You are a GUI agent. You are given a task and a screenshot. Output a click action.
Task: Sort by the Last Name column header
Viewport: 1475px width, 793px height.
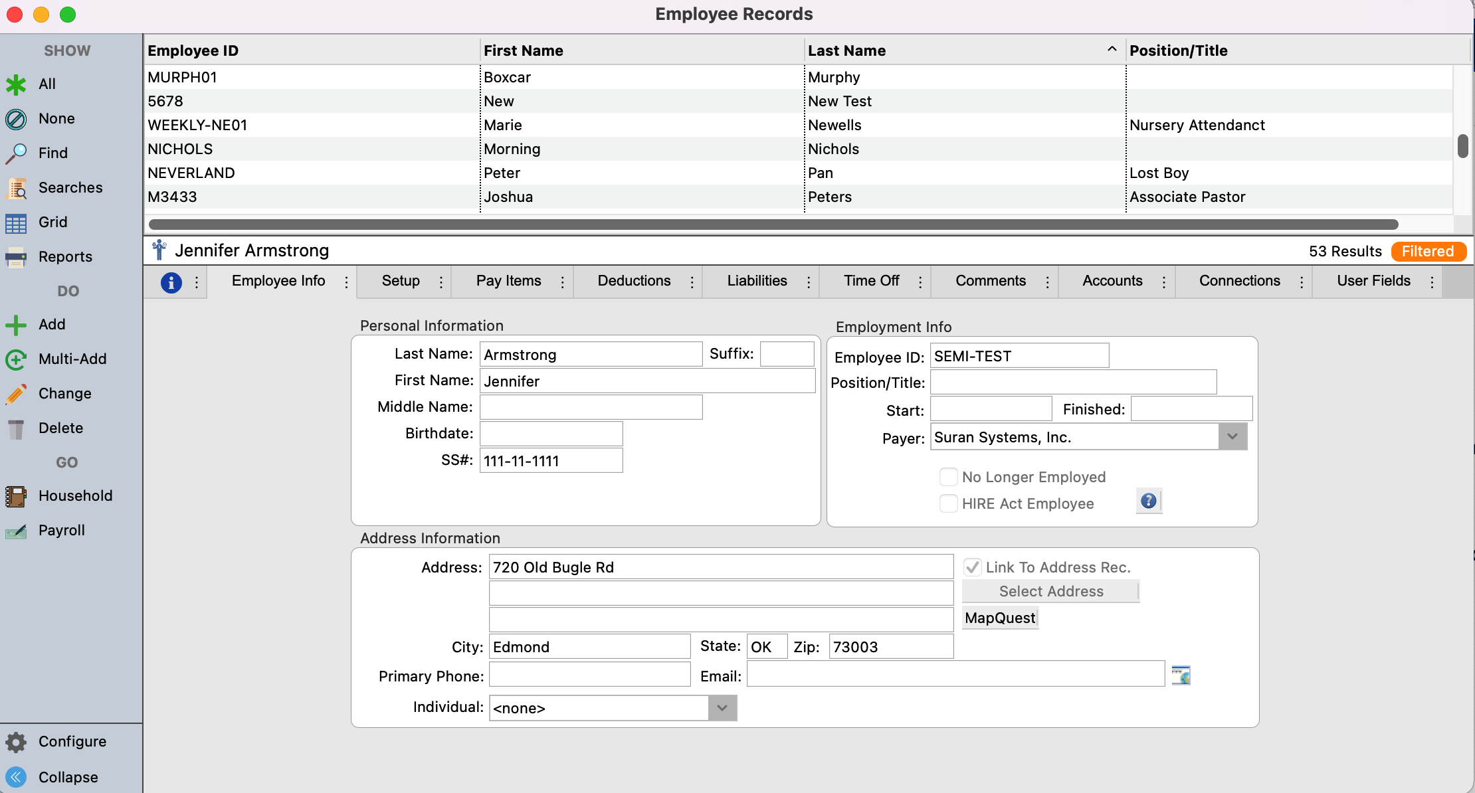(x=846, y=50)
